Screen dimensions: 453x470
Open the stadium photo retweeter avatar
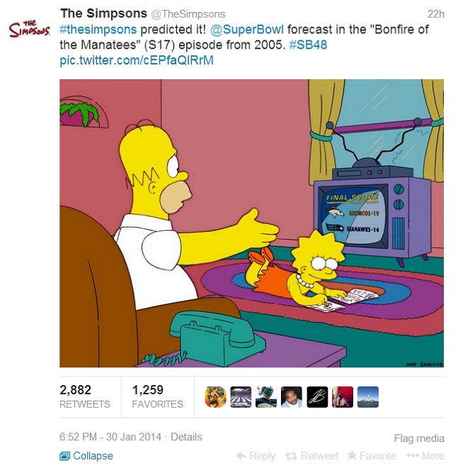point(241,397)
